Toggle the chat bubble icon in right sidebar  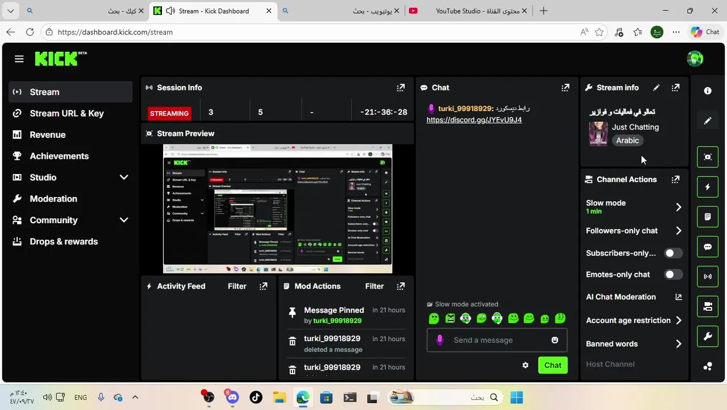[708, 247]
